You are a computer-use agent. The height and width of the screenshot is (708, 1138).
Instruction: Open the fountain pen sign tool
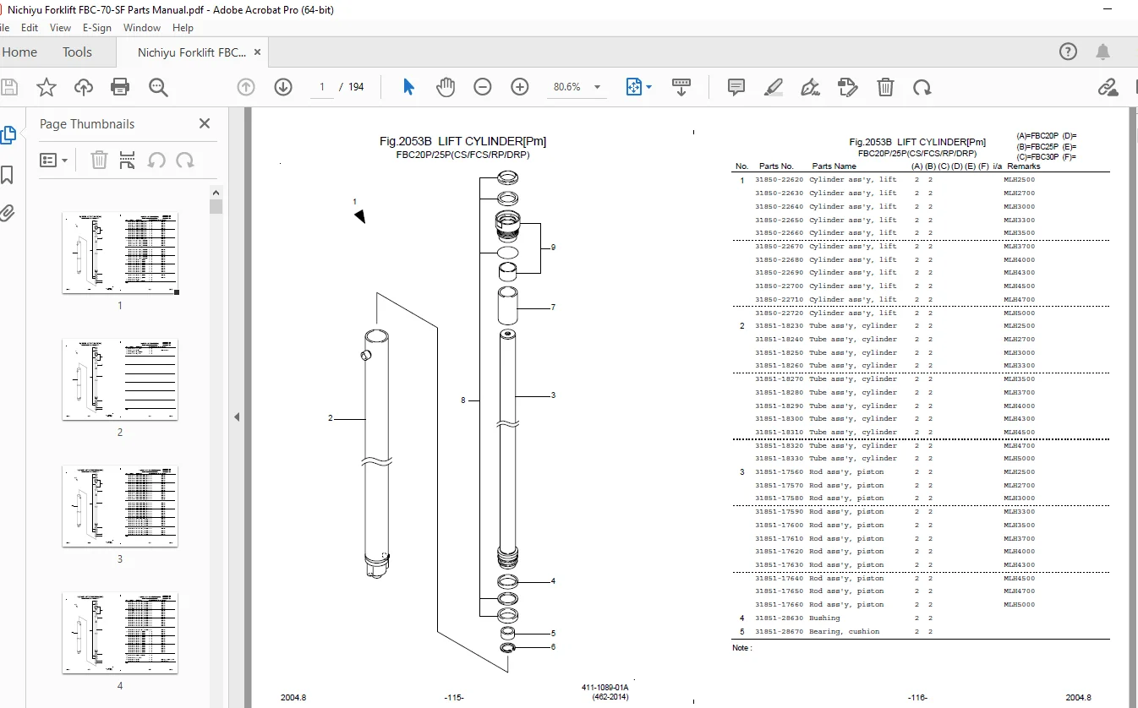pos(810,87)
